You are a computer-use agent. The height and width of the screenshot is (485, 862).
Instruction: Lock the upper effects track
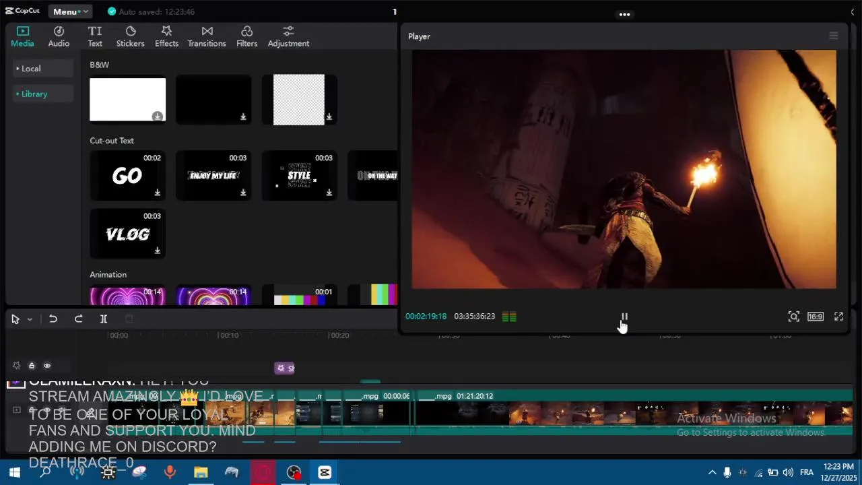click(32, 366)
